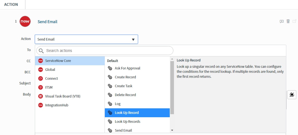The width and height of the screenshot is (298, 135).
Task: Click the step number 1 label
Action: 16,21
